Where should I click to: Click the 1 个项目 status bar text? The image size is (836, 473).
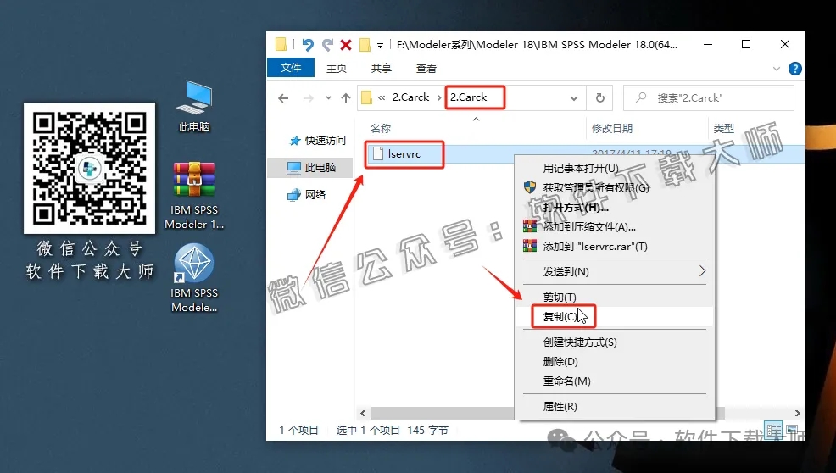(298, 431)
